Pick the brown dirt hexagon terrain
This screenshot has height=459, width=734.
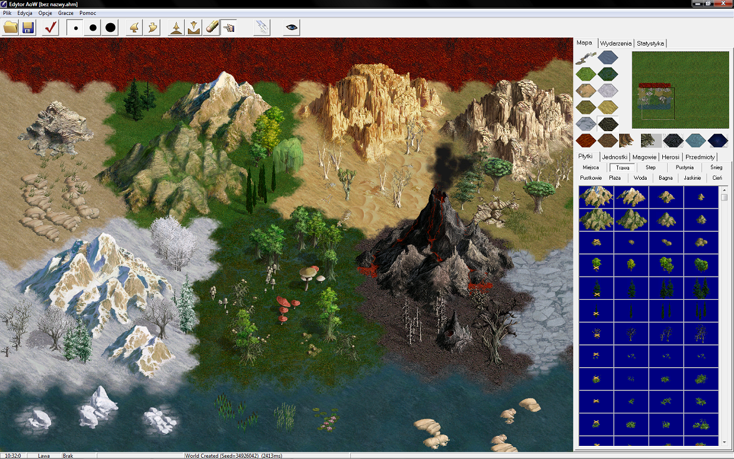[608, 140]
